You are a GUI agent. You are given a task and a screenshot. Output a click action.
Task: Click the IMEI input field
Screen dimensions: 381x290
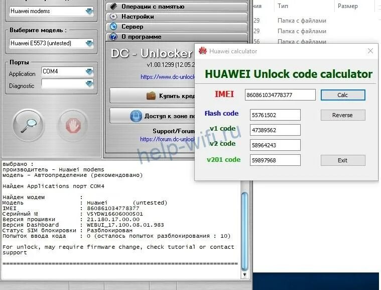[280, 95]
